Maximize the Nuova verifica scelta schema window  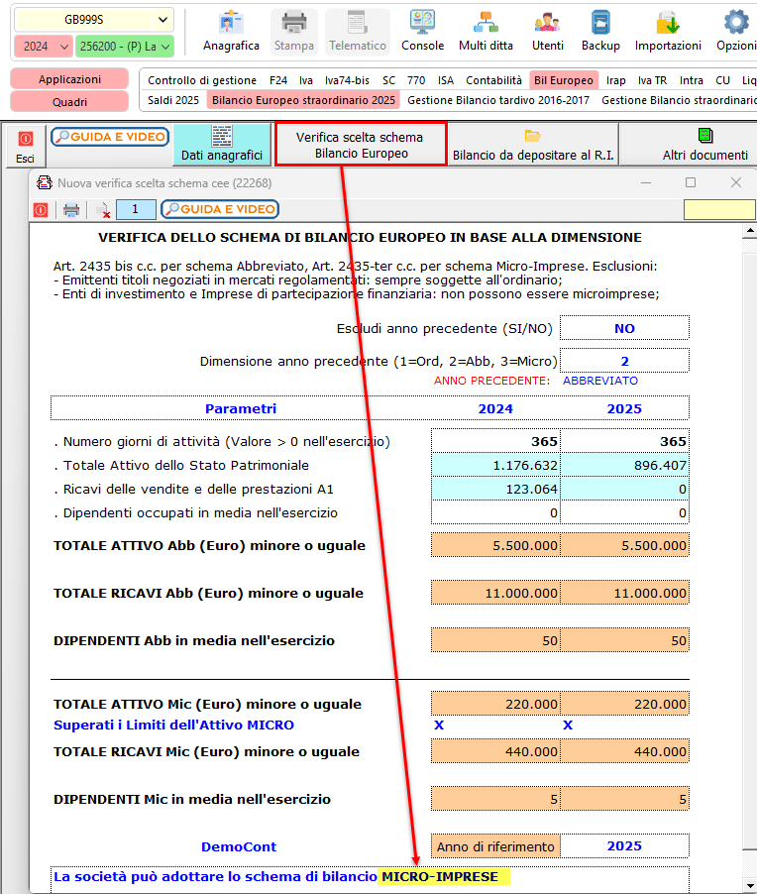click(691, 182)
